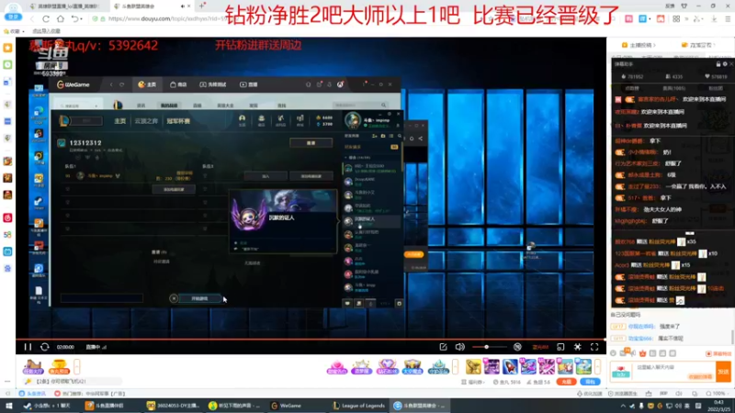Expand the arrow between the two gift groups
735x413 pixels.
pos(455,366)
